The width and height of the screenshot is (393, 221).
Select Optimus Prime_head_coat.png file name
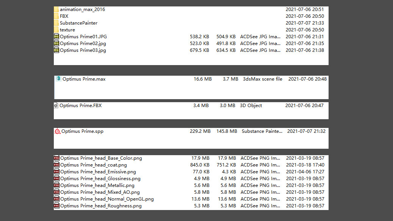(x=94, y=165)
